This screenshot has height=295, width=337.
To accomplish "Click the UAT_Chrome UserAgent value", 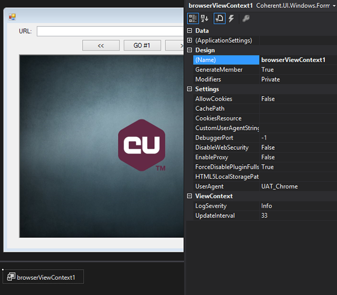I will [299, 186].
